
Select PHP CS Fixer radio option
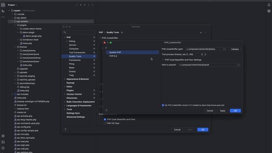(x=105, y=123)
